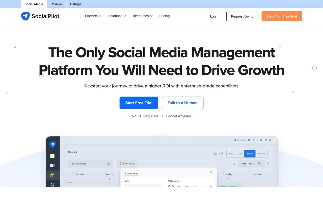Open the inbox message icon in sidebar
The image size is (323, 207).
(x=52, y=166)
